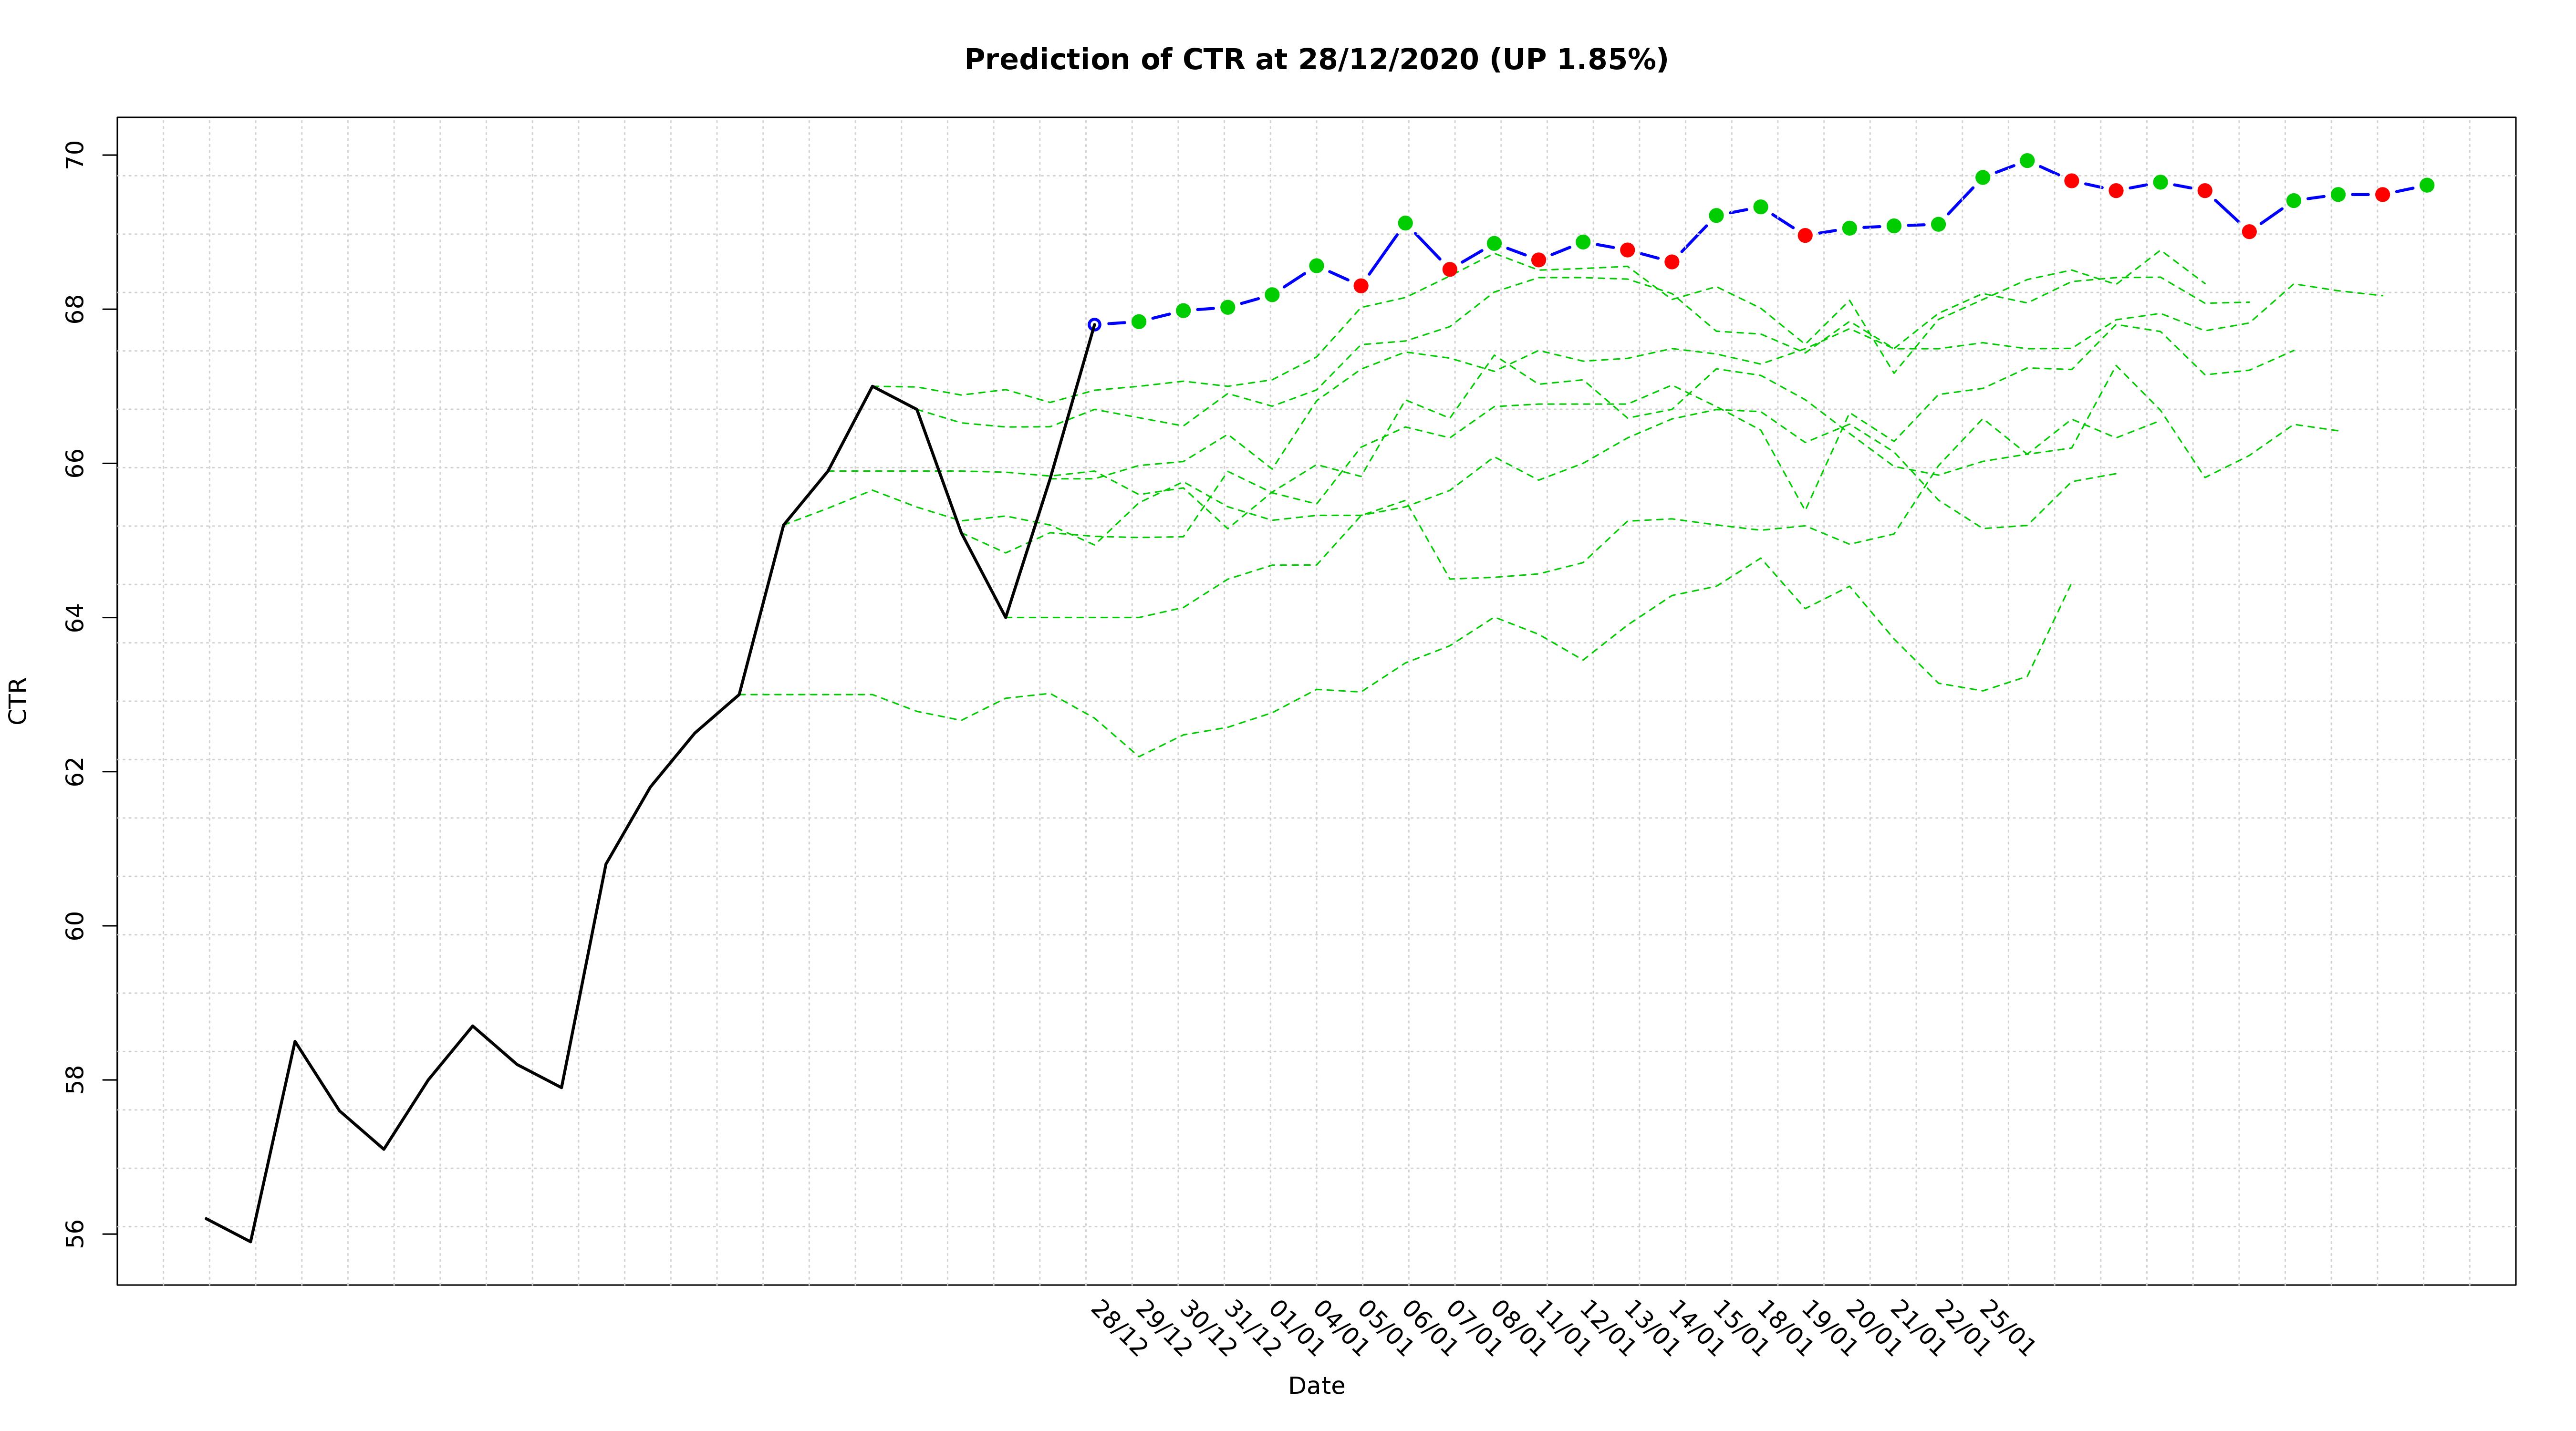Click the last green dot at far right

[2427, 185]
